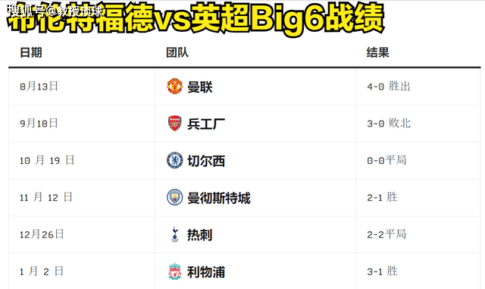Click the Chelsea crest icon
Screen dimensions: 485x289
(x=175, y=160)
